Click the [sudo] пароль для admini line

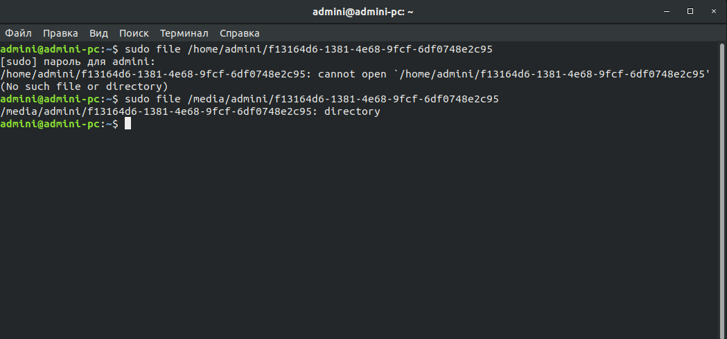78,62
